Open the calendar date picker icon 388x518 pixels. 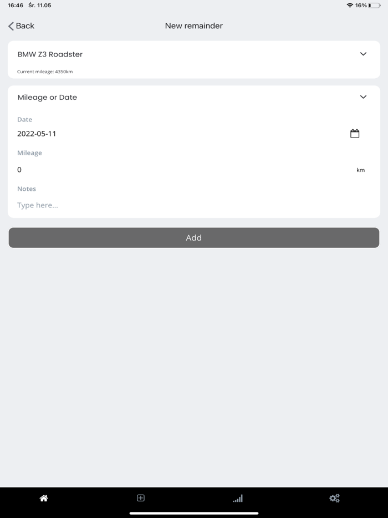click(355, 133)
